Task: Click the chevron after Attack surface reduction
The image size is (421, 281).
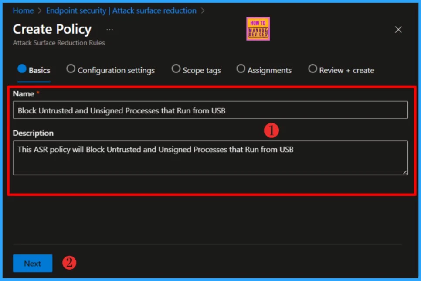Action: [x=203, y=10]
